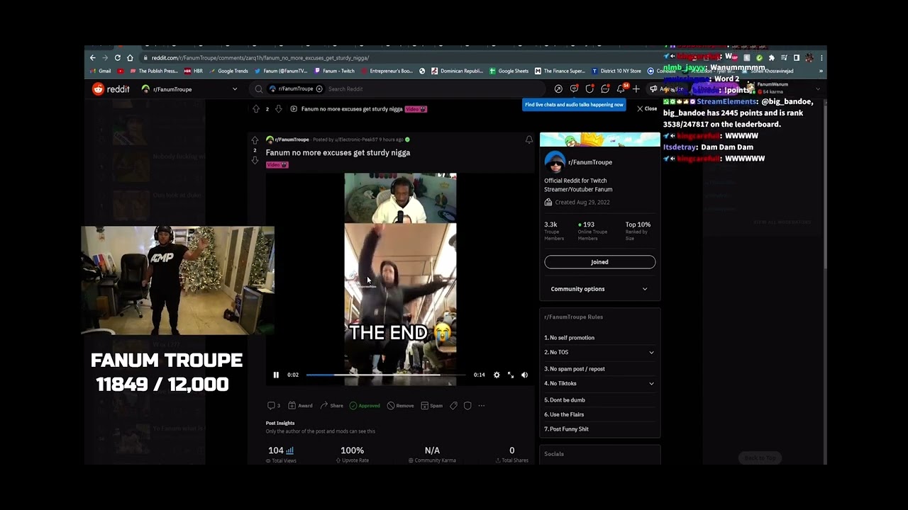908x510 pixels.
Task: Open the Google Sheets bookmark
Action: click(509, 71)
